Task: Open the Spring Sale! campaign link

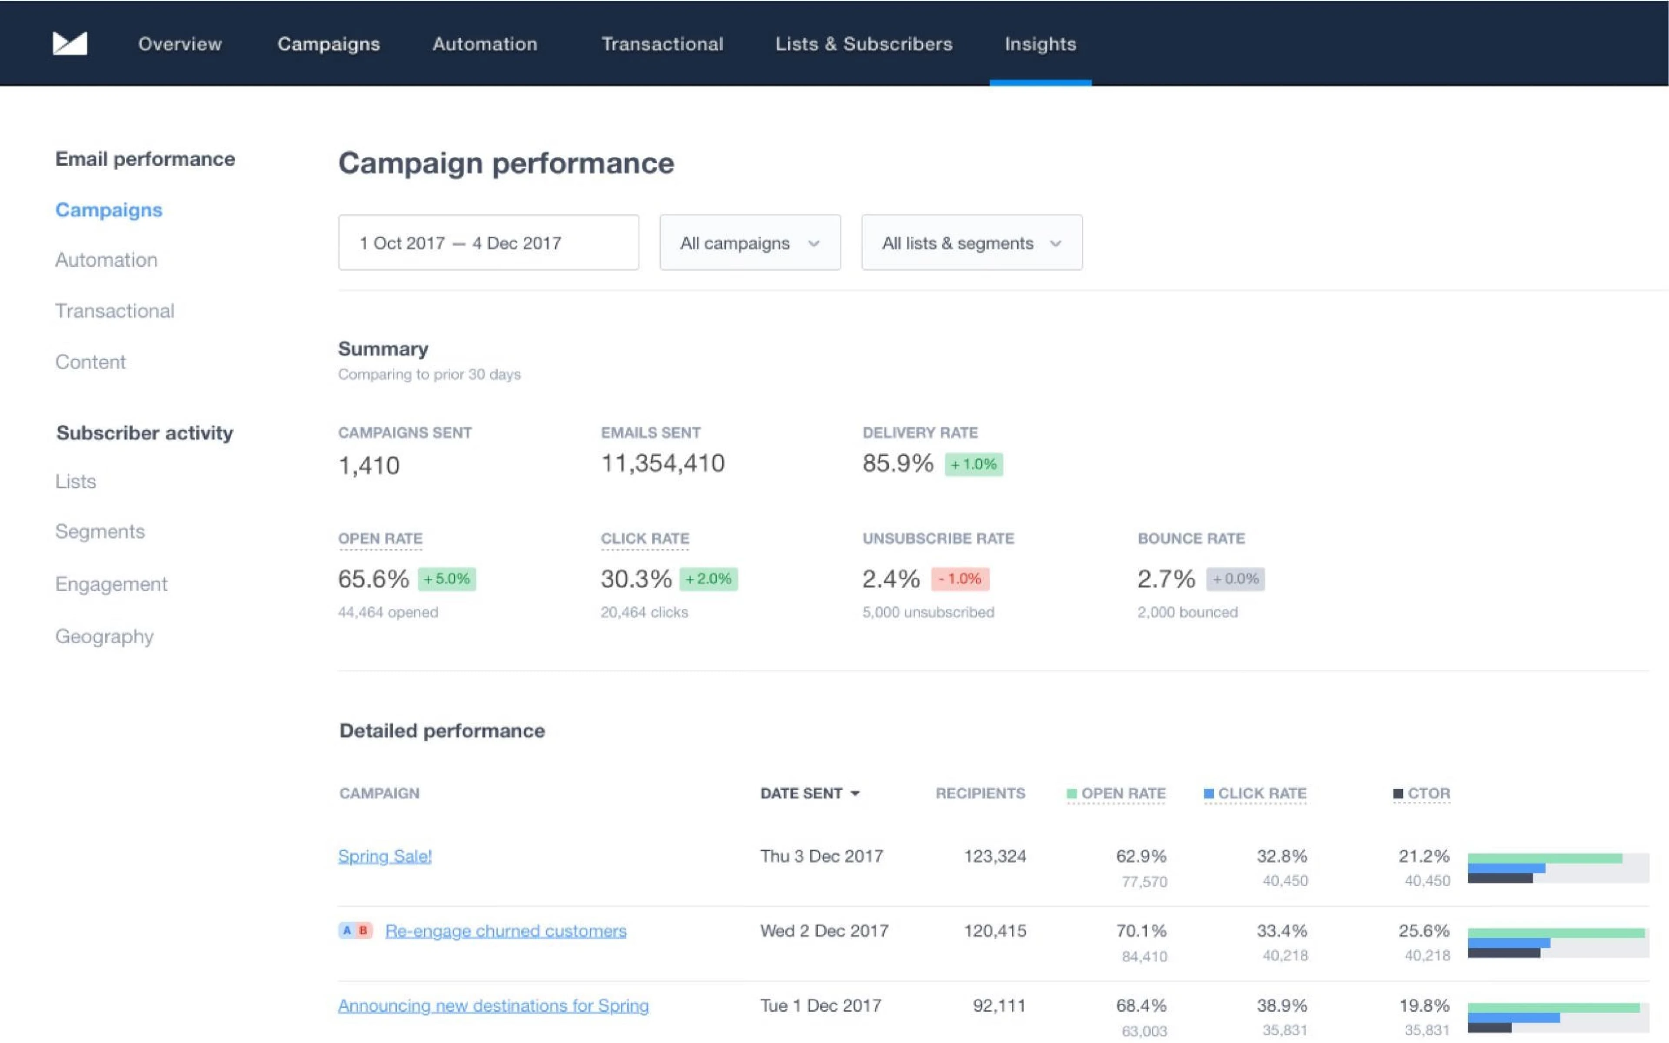Action: coord(385,856)
